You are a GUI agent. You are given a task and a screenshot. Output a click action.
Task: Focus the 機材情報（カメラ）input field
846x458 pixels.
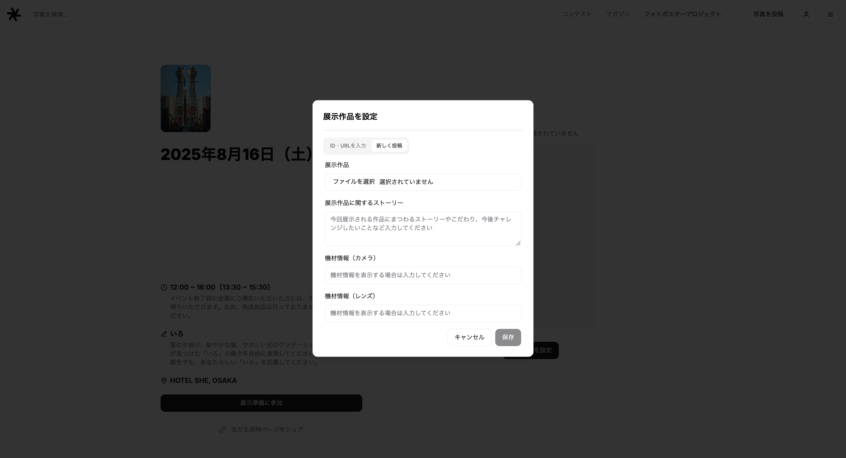click(423, 275)
